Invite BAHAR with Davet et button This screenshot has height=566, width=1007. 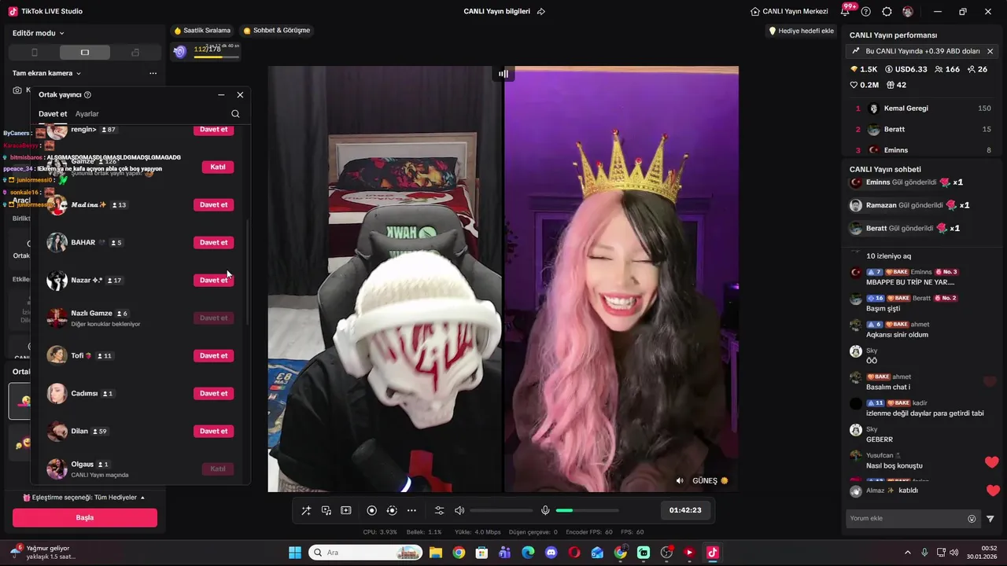pyautogui.click(x=213, y=242)
